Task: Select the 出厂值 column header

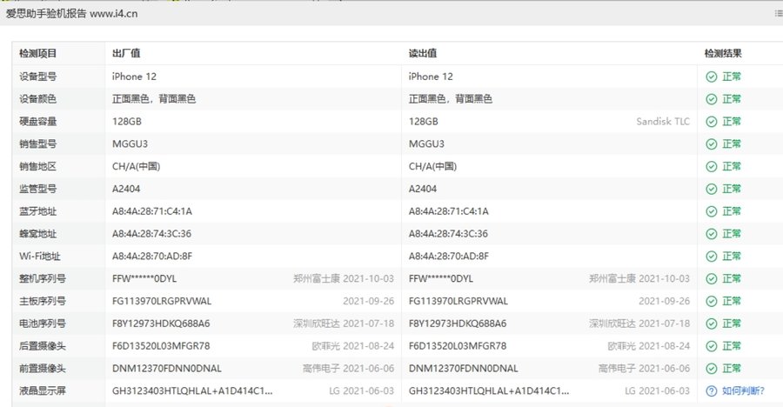Action: pyautogui.click(x=126, y=53)
